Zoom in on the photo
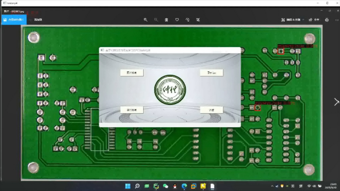The width and height of the screenshot is (340, 191). pyautogui.click(x=145, y=20)
